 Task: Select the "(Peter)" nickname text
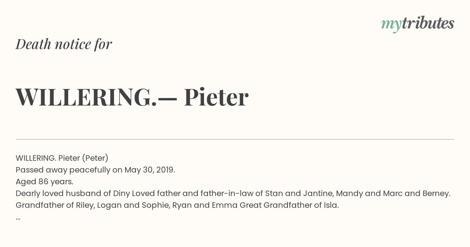coord(95,158)
